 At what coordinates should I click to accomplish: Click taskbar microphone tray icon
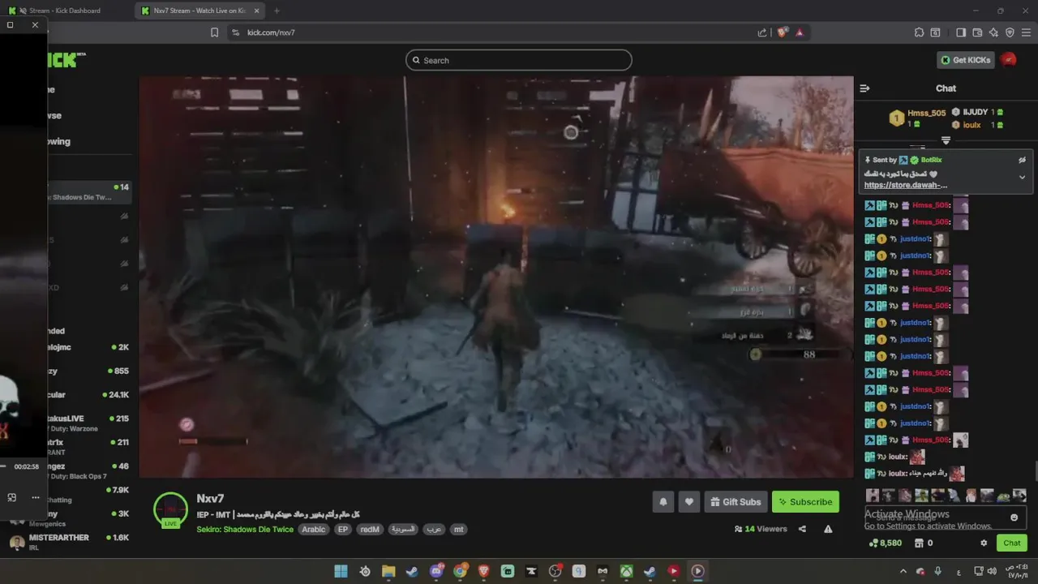pyautogui.click(x=938, y=571)
